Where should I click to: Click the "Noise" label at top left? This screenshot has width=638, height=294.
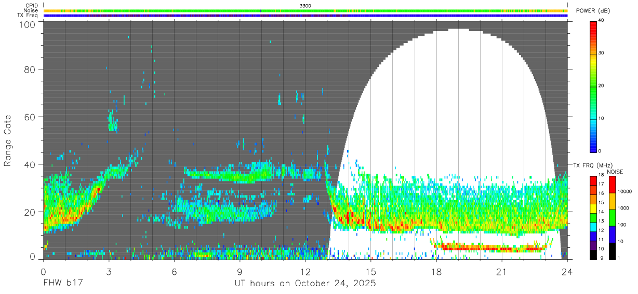(x=31, y=10)
